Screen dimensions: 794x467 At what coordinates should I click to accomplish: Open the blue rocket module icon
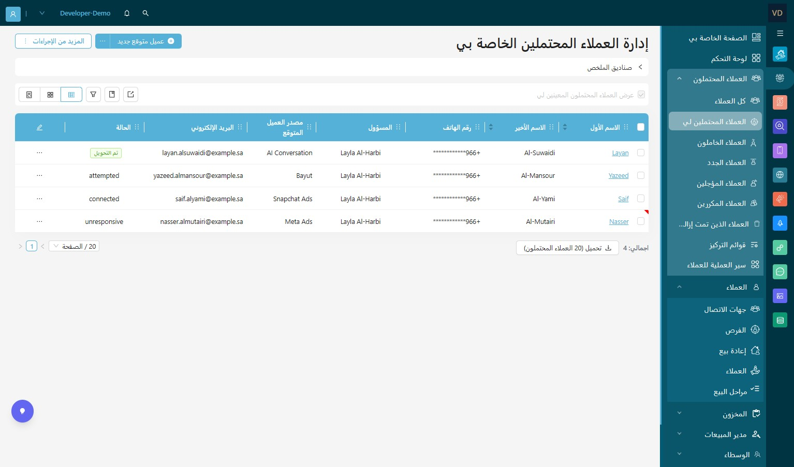tap(780, 223)
